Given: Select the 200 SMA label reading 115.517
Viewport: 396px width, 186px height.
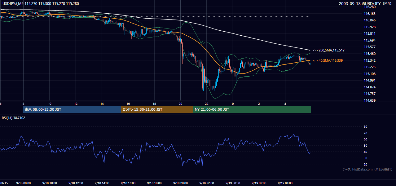Looking at the screenshot, I should 329,50.
